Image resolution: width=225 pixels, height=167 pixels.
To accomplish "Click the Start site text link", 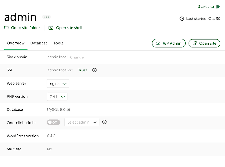I will pos(206,7).
